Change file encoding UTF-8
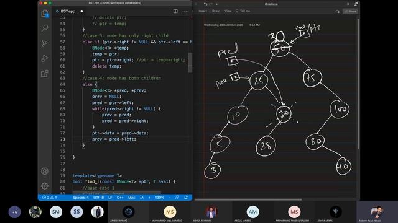The image size is (398, 223). pyautogui.click(x=98, y=198)
